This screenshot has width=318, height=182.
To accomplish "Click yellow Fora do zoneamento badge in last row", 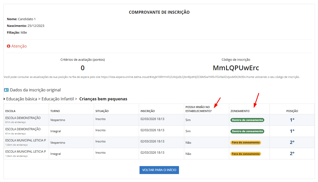I will pos(245,154).
